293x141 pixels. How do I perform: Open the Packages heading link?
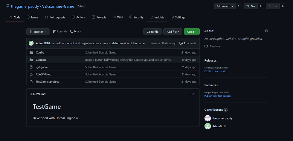211,85
